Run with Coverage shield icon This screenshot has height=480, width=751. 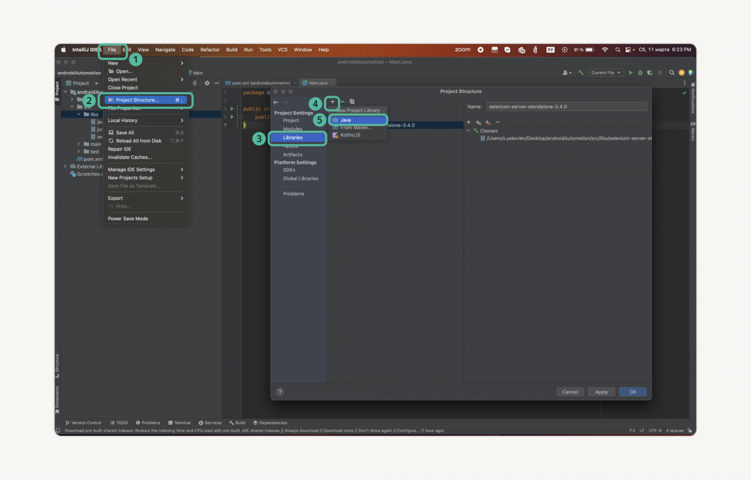[650, 73]
